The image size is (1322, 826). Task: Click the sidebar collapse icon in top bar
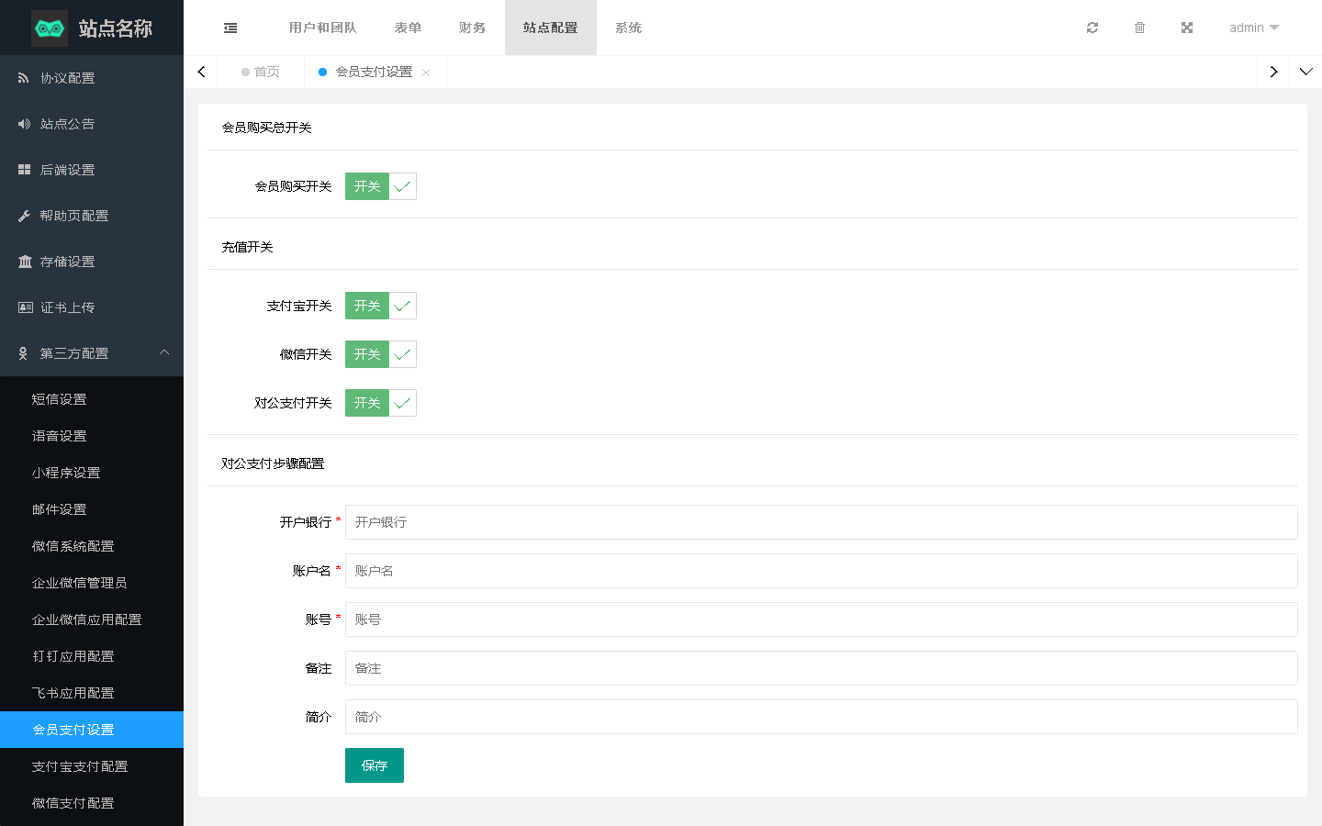tap(230, 28)
